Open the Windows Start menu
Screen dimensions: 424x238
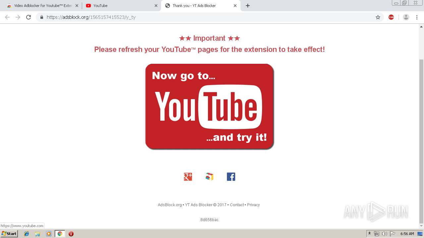point(9,234)
